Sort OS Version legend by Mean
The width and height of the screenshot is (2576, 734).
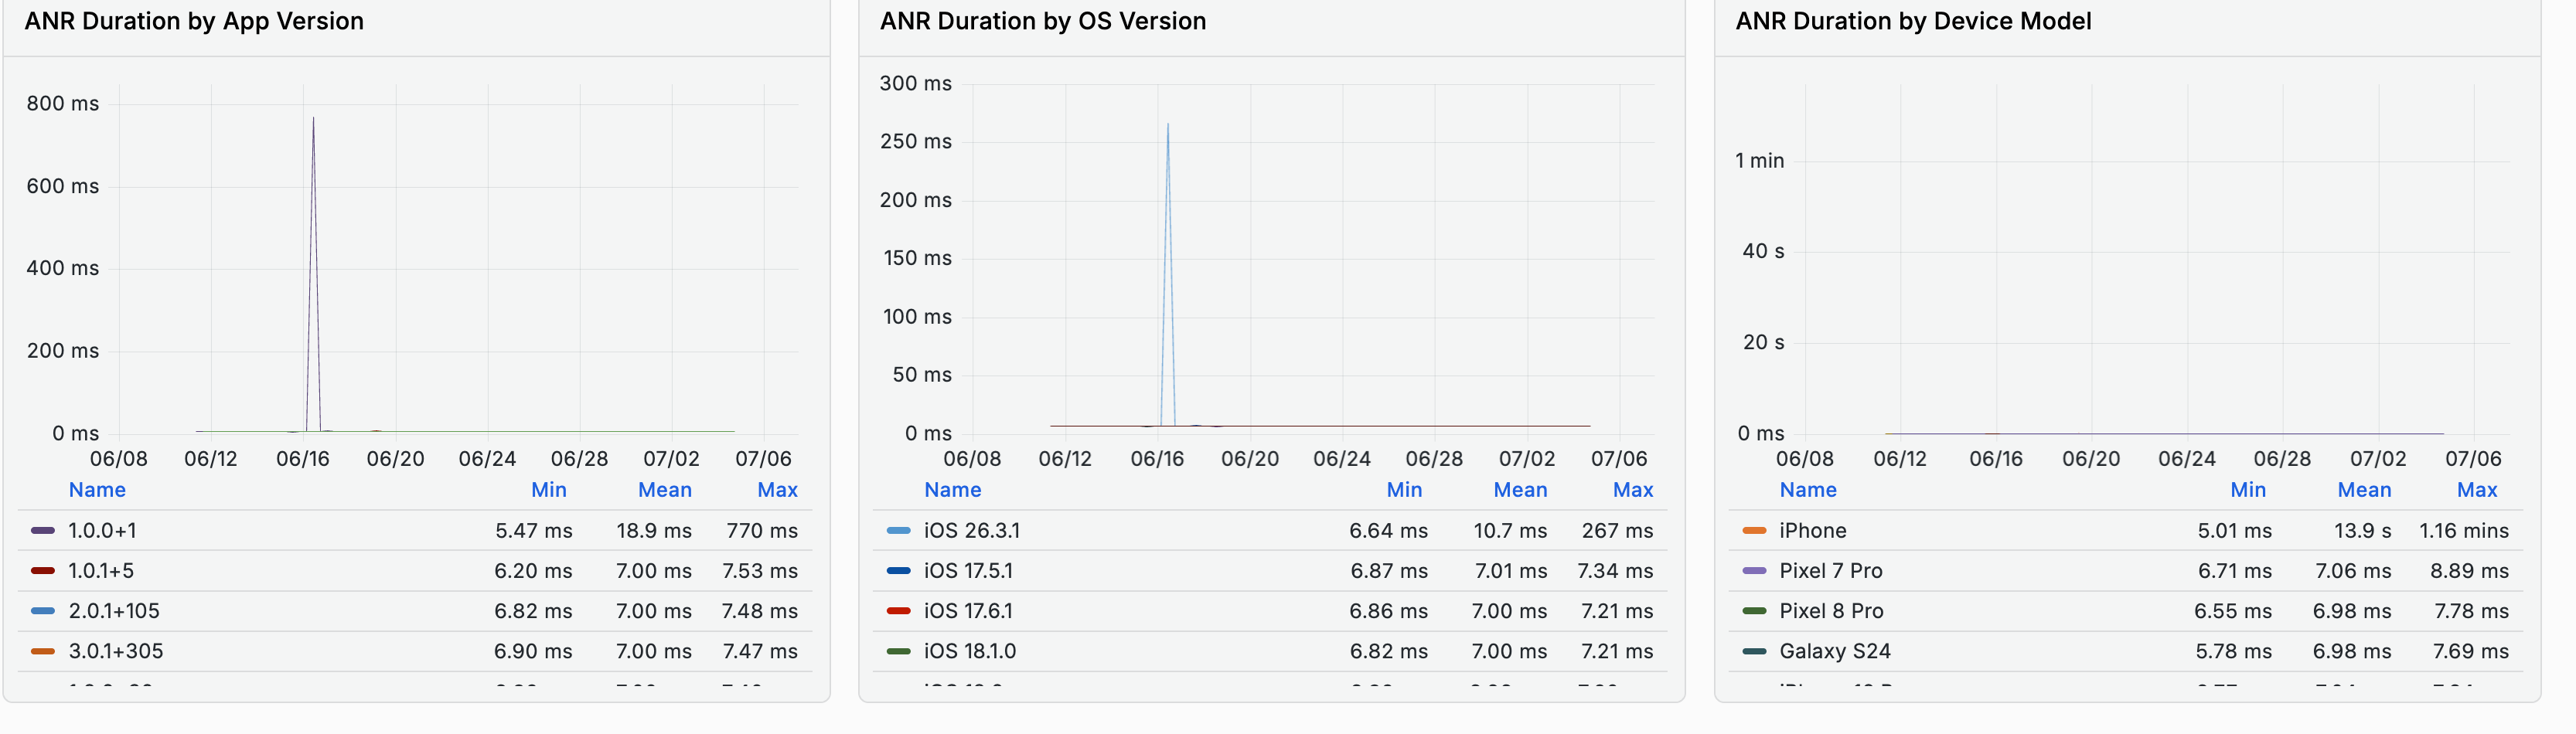coord(1521,490)
